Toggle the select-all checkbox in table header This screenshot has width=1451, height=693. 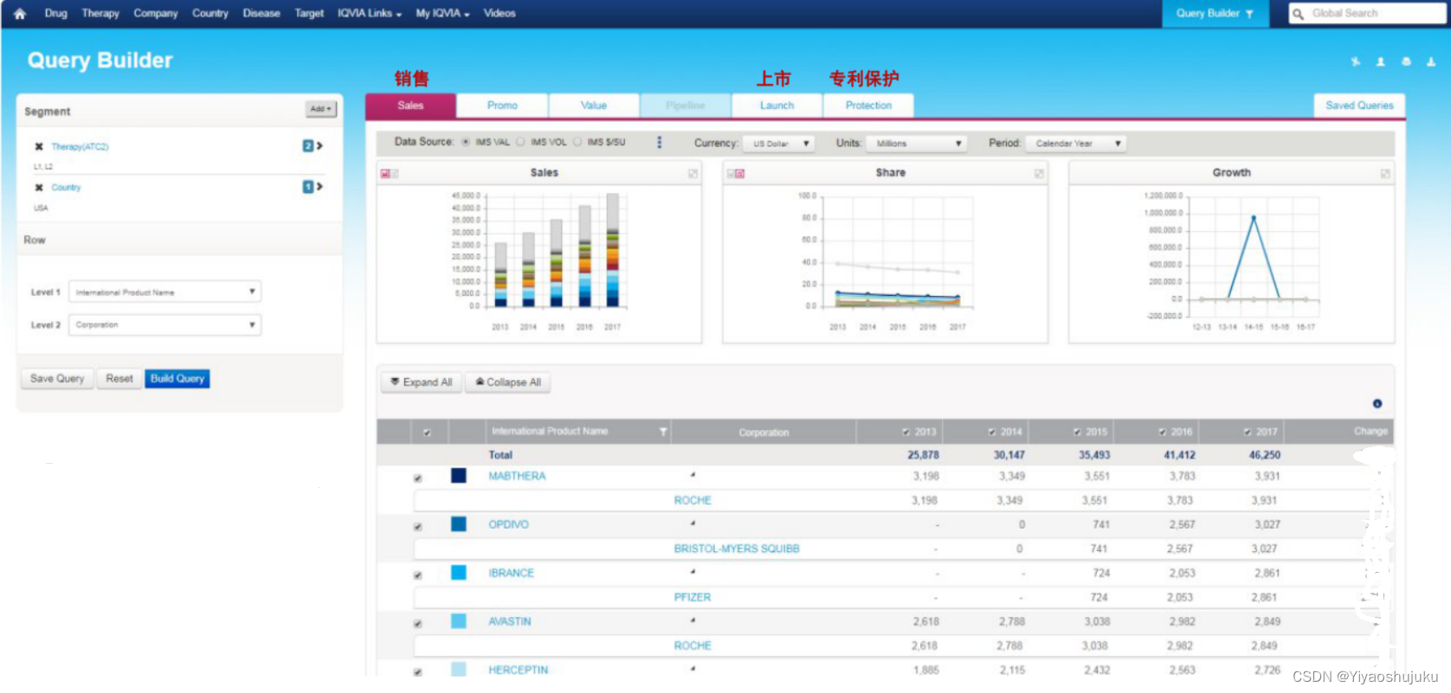click(x=427, y=433)
